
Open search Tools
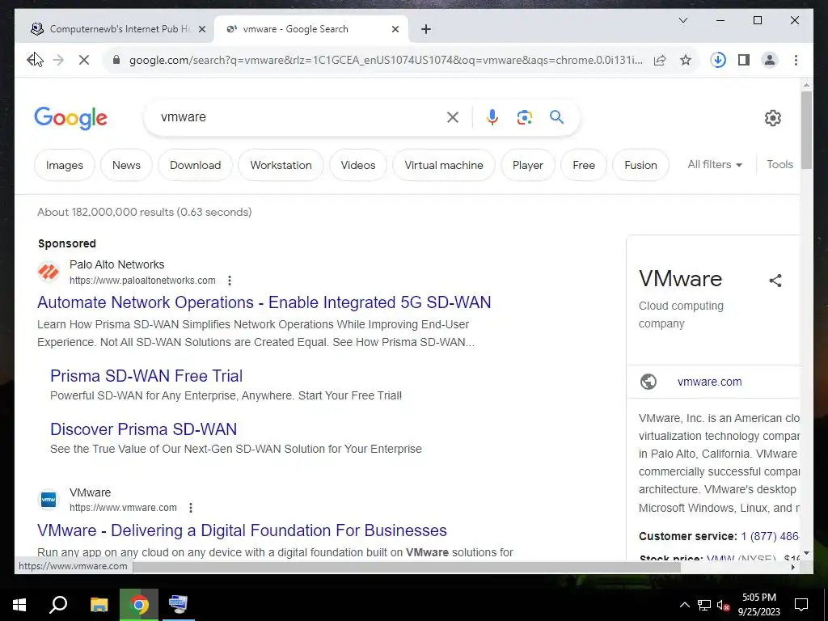point(779,165)
